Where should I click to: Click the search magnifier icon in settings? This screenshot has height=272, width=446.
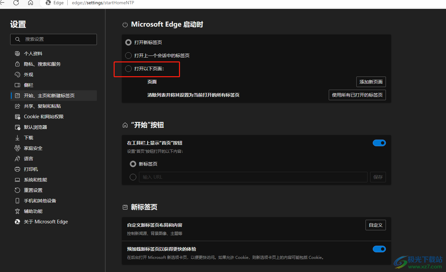(x=17, y=39)
